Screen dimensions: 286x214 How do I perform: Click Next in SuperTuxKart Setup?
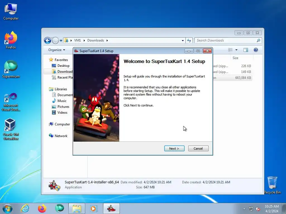(174, 149)
